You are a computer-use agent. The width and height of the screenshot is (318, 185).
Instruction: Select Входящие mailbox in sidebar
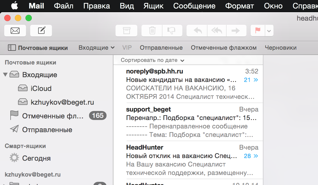pyautogui.click(x=57, y=75)
